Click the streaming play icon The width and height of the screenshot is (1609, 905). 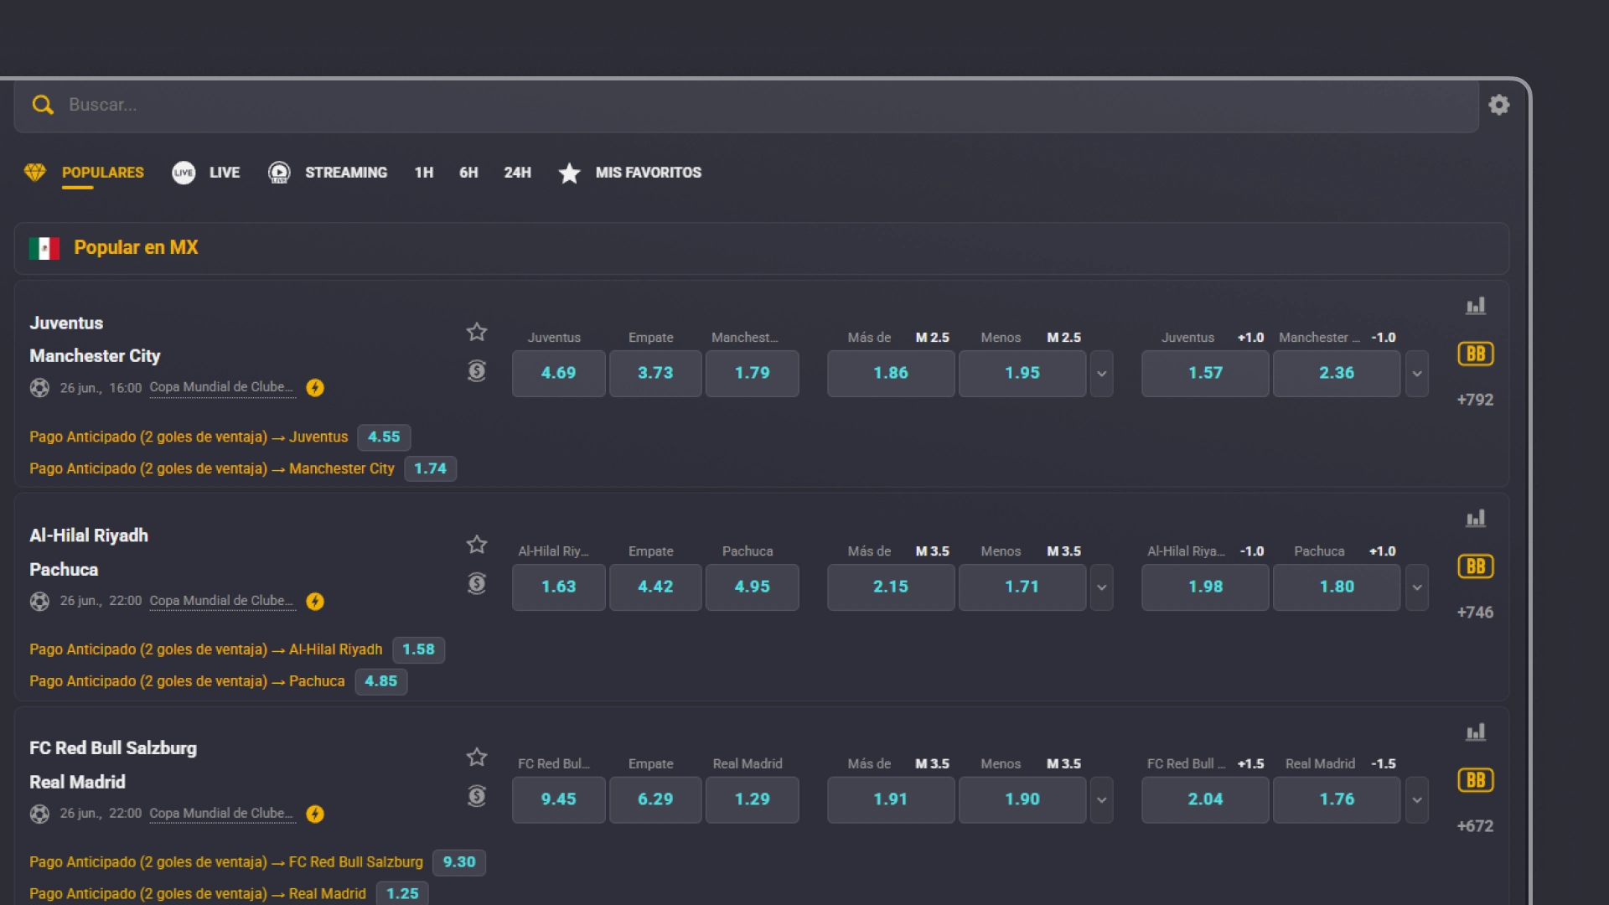tap(279, 173)
